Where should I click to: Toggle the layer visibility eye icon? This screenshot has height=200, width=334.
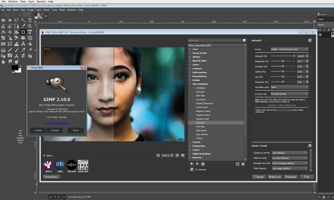[x=320, y=35]
